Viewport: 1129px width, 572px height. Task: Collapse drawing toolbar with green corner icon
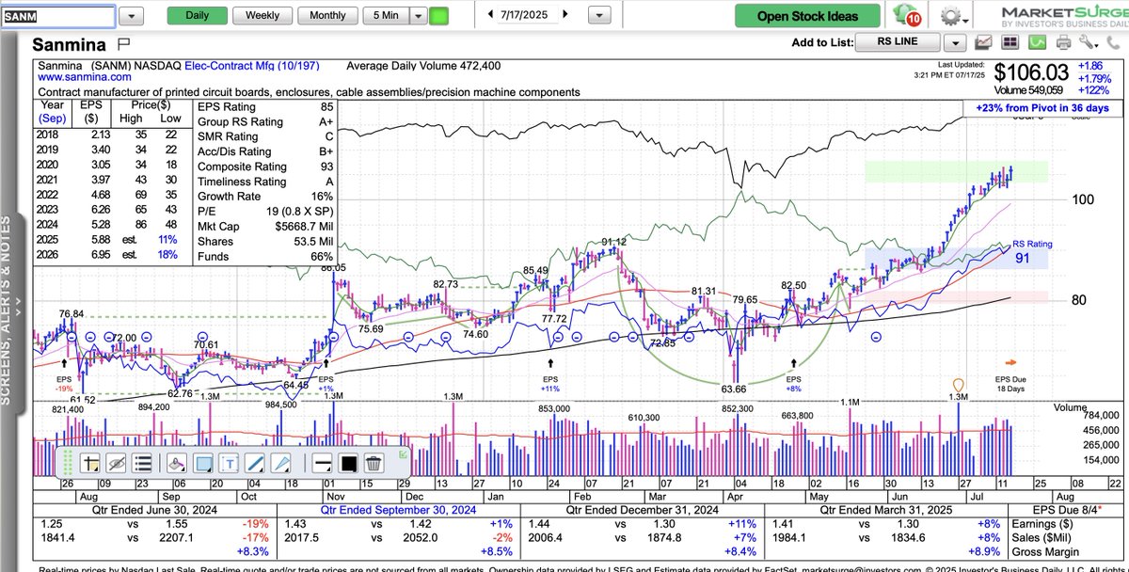[x=403, y=454]
